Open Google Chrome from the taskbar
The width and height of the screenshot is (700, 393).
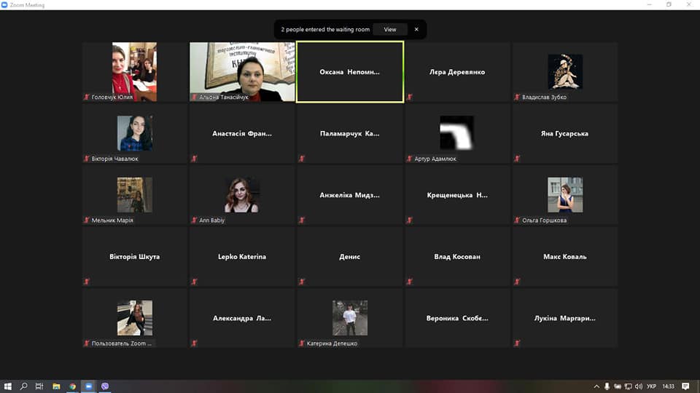coord(72,386)
